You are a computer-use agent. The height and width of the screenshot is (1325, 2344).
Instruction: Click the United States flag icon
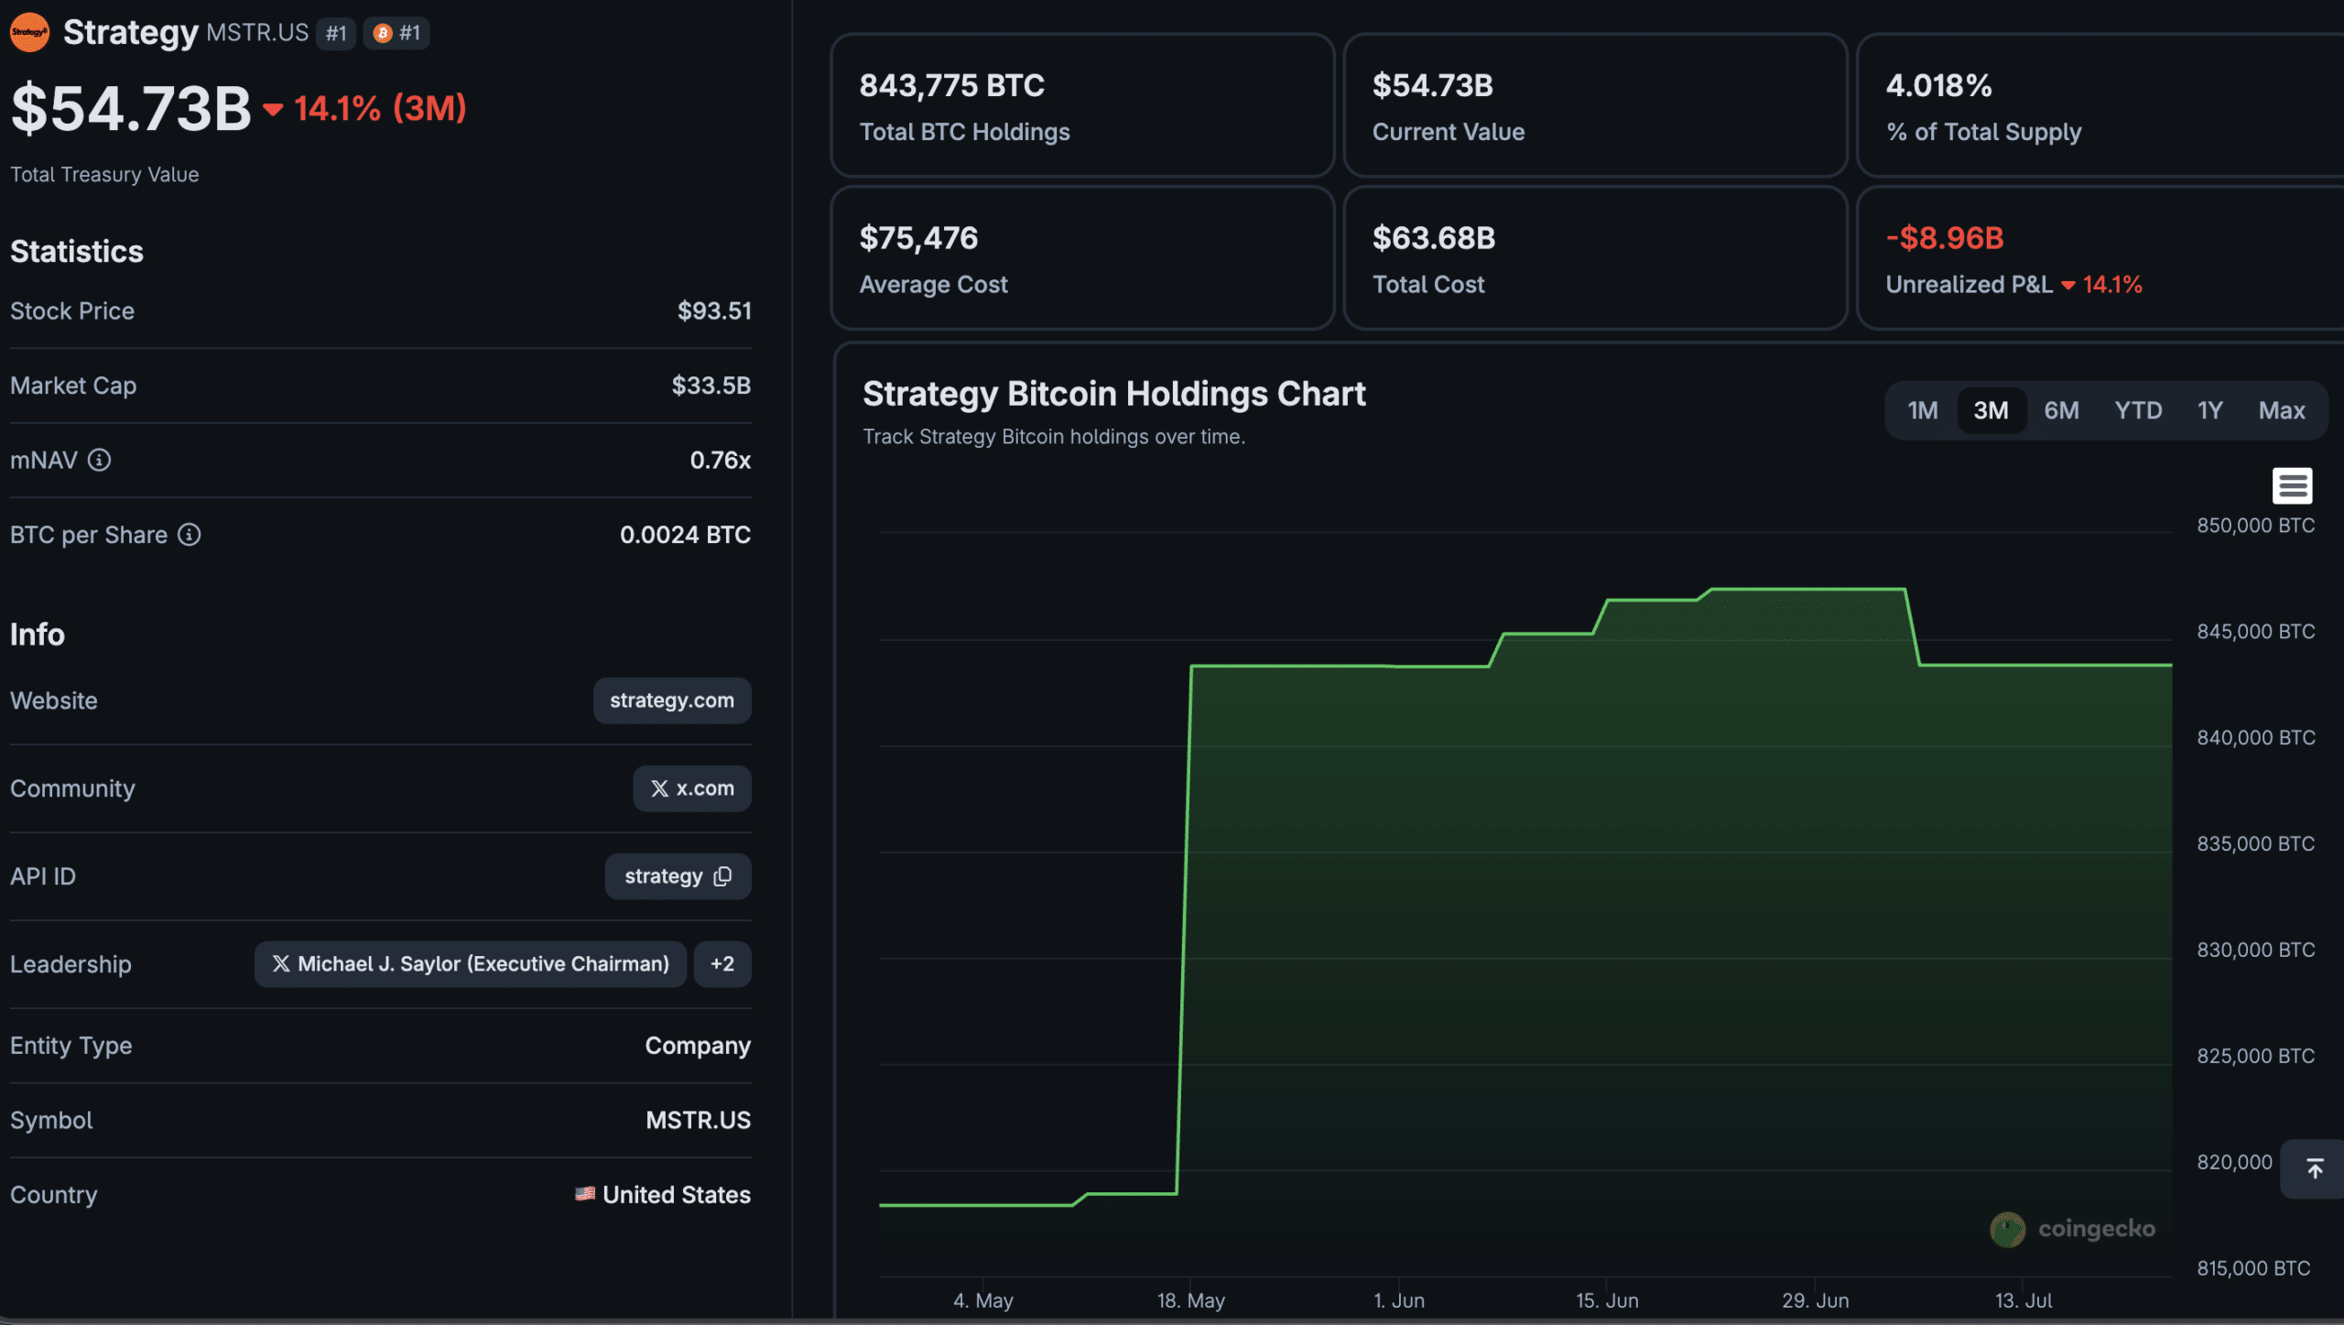click(x=585, y=1194)
